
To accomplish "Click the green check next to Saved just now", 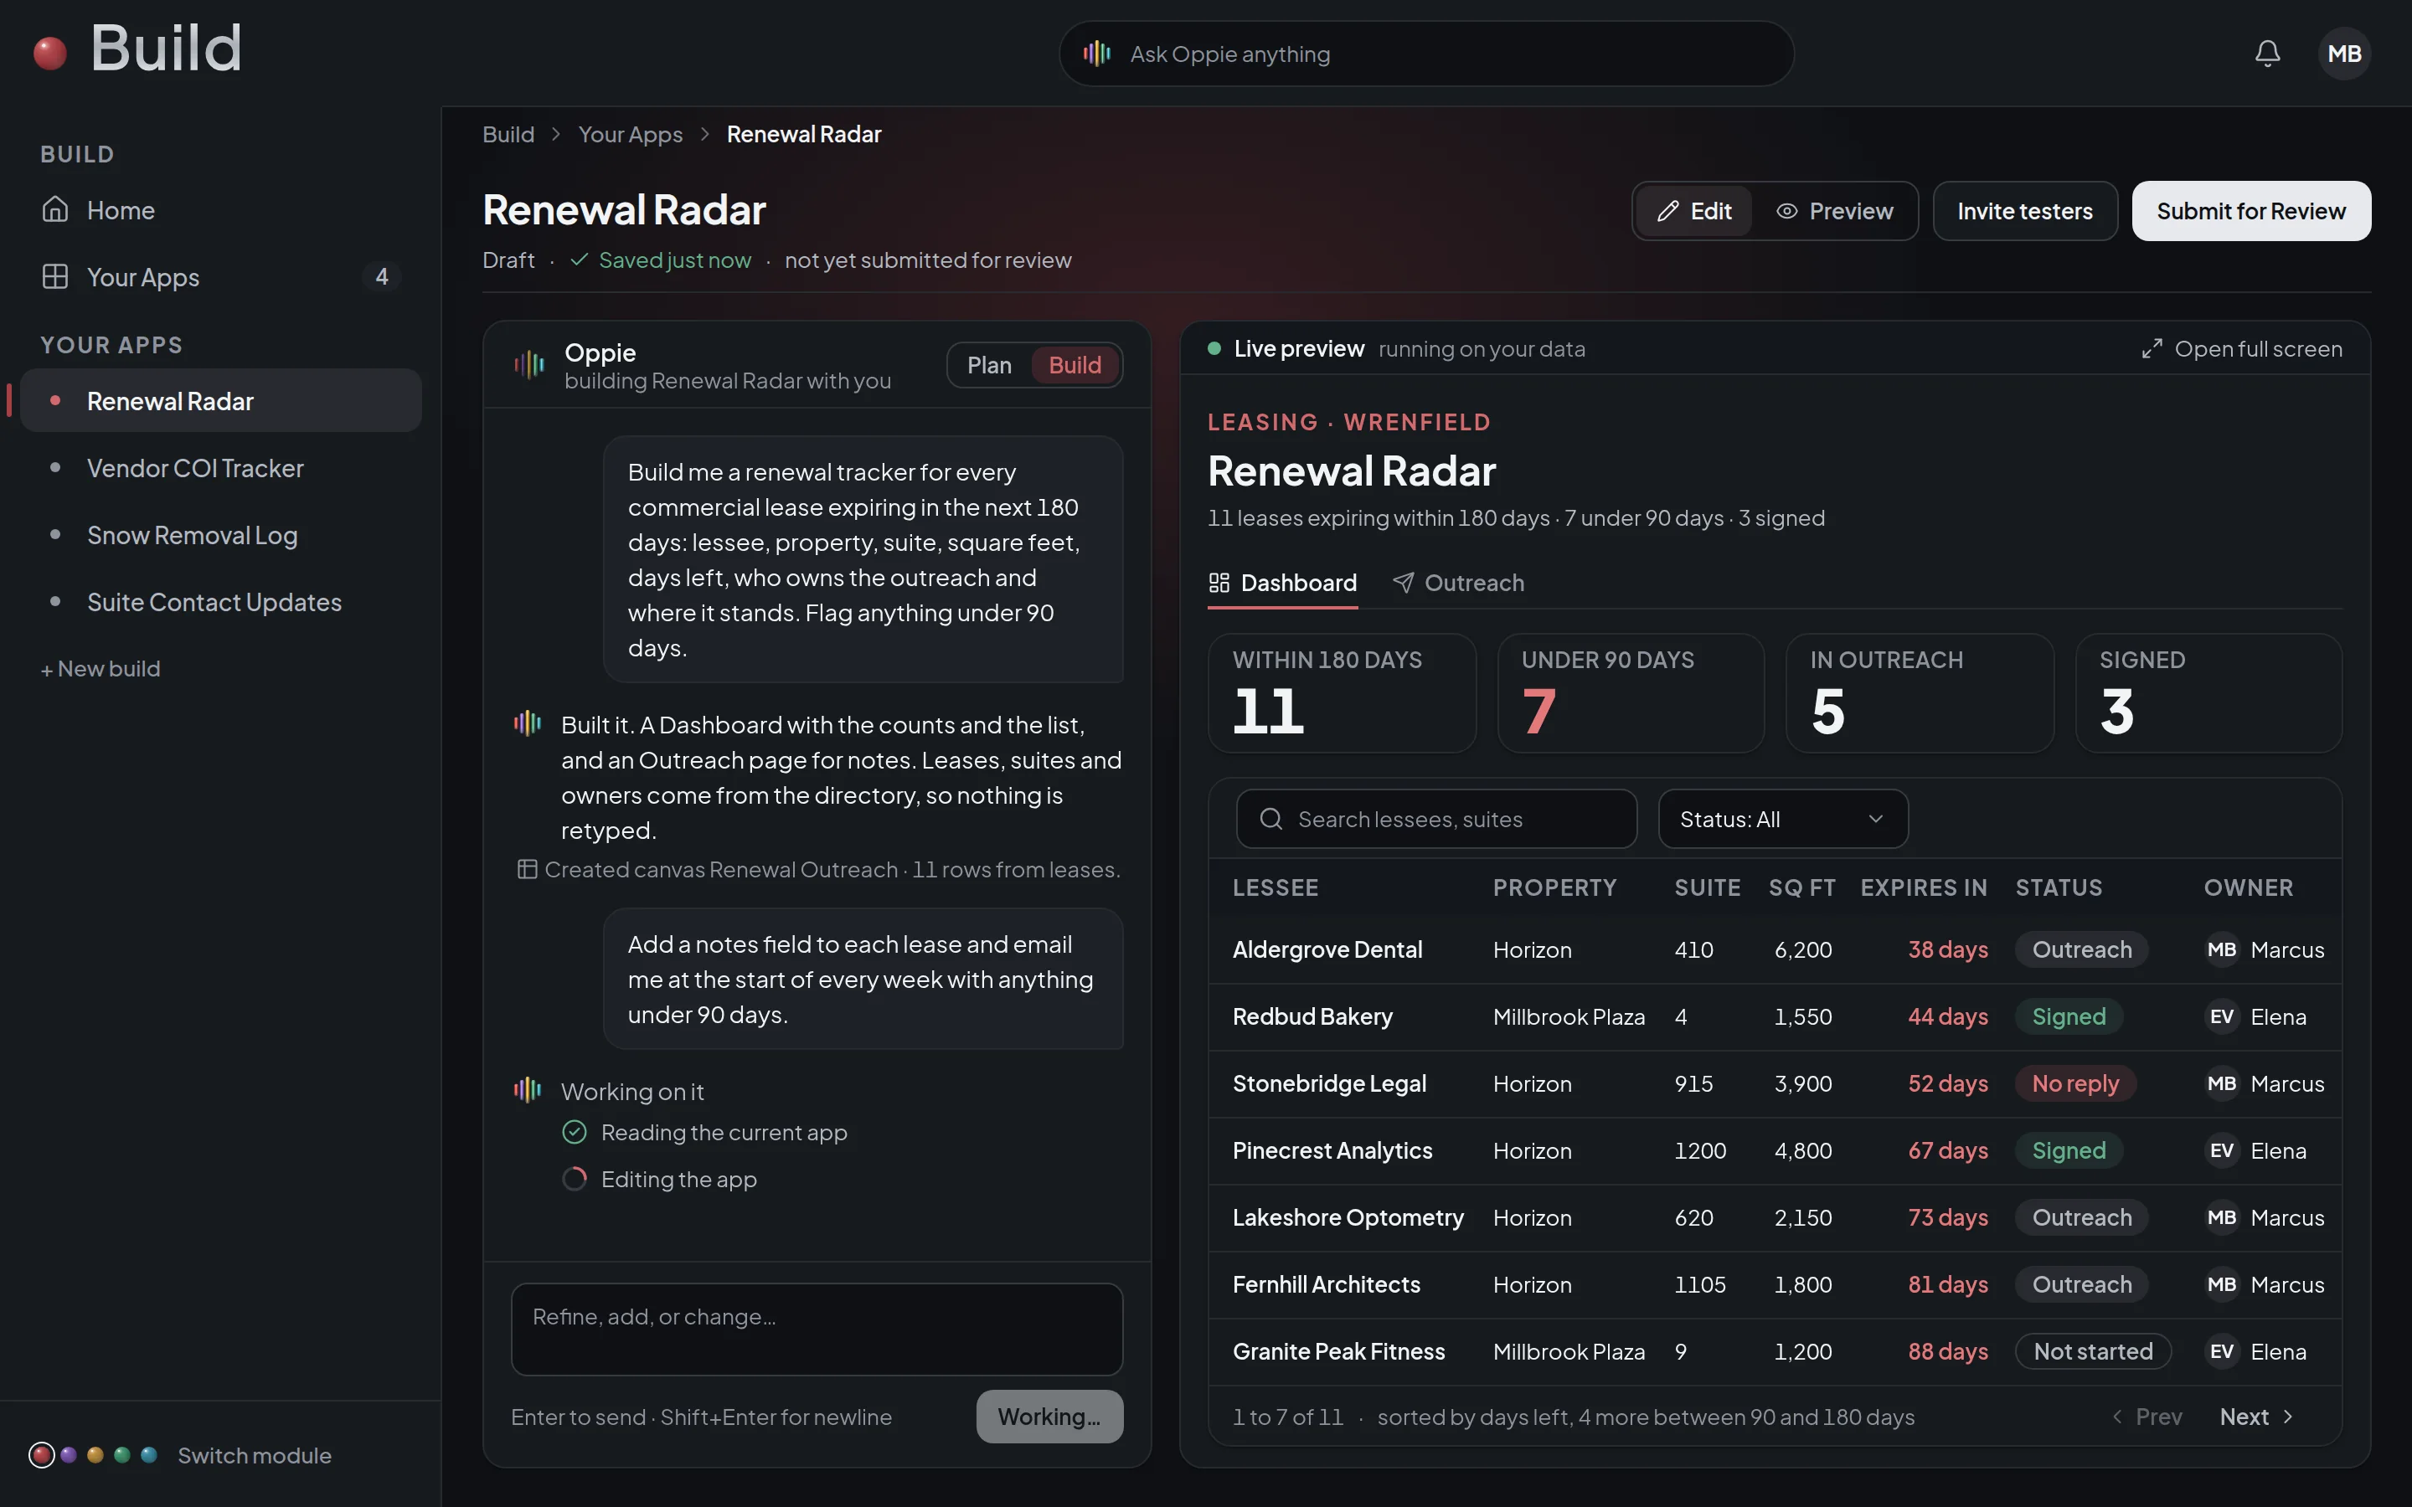I will pos(579,260).
